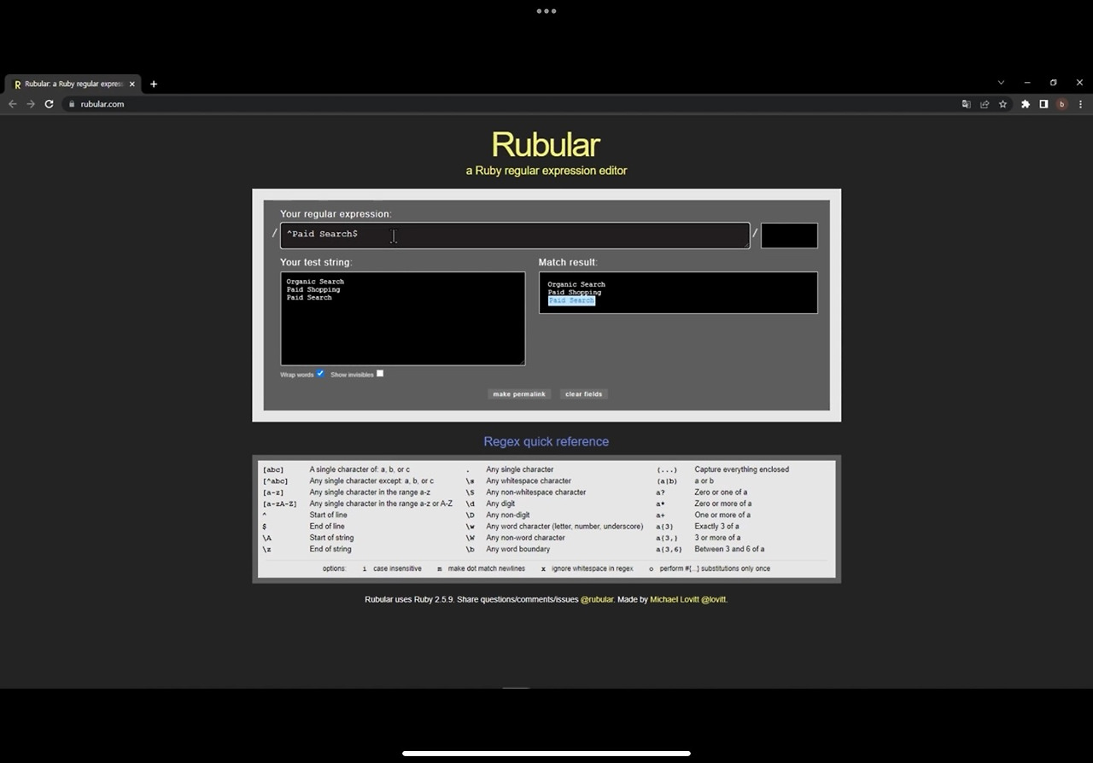This screenshot has width=1093, height=763.
Task: Click the 'Capture everything enclosed' reference entry
Action: (741, 469)
